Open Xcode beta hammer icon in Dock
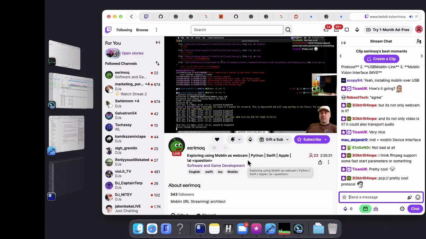Screen dimensions: 426x239 click(x=270, y=229)
